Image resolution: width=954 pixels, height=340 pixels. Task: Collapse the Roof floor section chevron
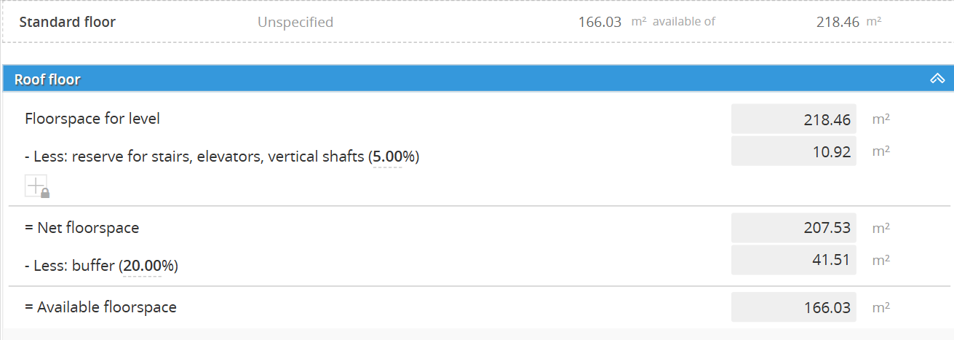pos(937,79)
